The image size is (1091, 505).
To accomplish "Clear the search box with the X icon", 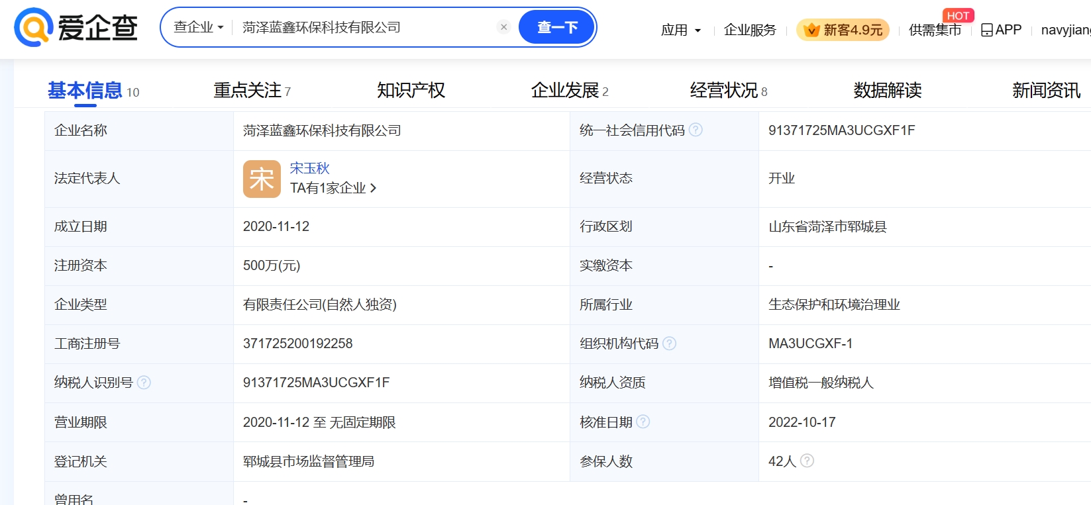I will [x=503, y=27].
